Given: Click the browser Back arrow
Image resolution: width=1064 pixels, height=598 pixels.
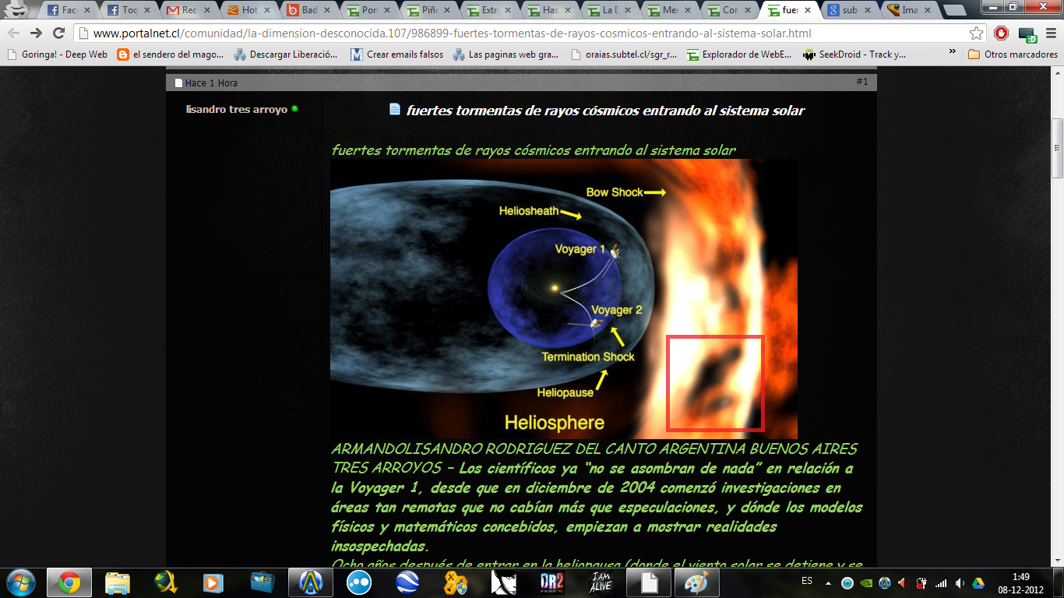Looking at the screenshot, I should (x=13, y=33).
